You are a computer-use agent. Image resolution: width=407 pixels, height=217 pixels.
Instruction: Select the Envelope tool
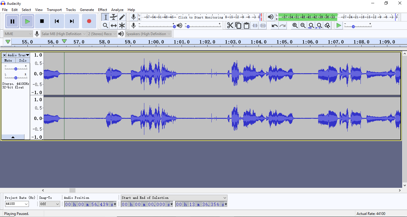point(114,17)
